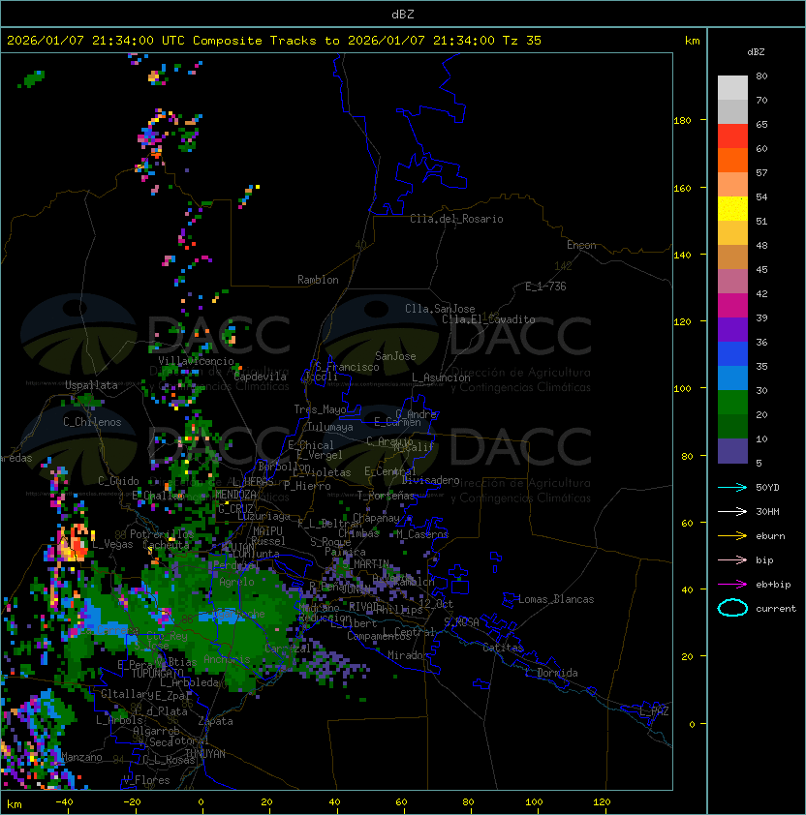
Task: Click the 'E_1-736' map label
Action: pyautogui.click(x=545, y=287)
